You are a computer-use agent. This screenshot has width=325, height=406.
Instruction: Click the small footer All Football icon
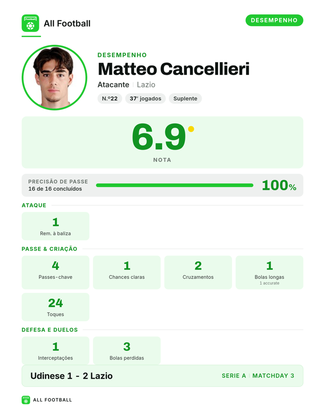26,400
